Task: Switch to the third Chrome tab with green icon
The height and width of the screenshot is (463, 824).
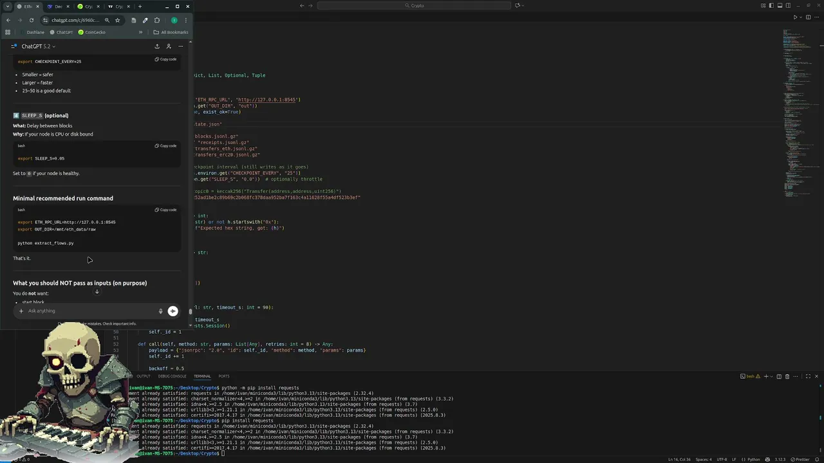Action: click(88, 6)
